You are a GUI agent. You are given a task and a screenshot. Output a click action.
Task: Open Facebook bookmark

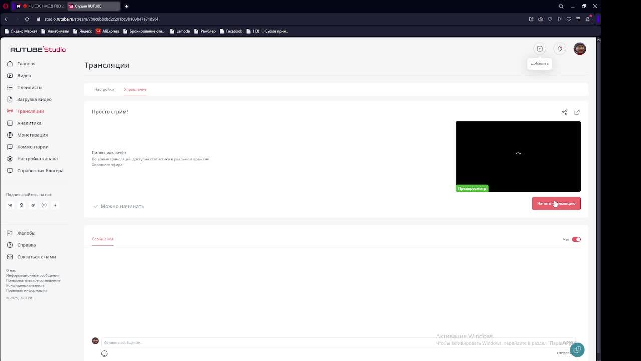point(231,31)
